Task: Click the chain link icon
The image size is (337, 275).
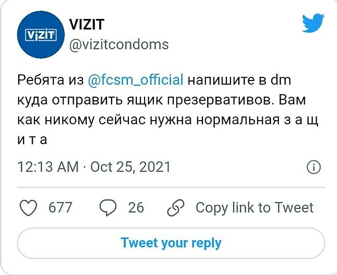Action: [176, 208]
